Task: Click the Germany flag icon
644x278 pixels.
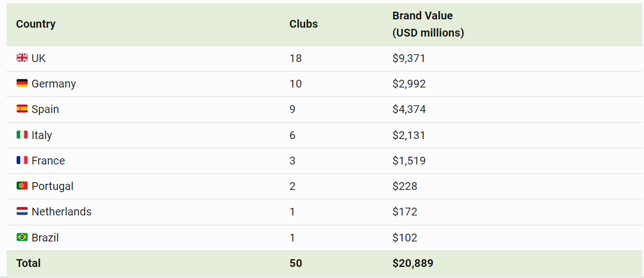Action: point(22,84)
